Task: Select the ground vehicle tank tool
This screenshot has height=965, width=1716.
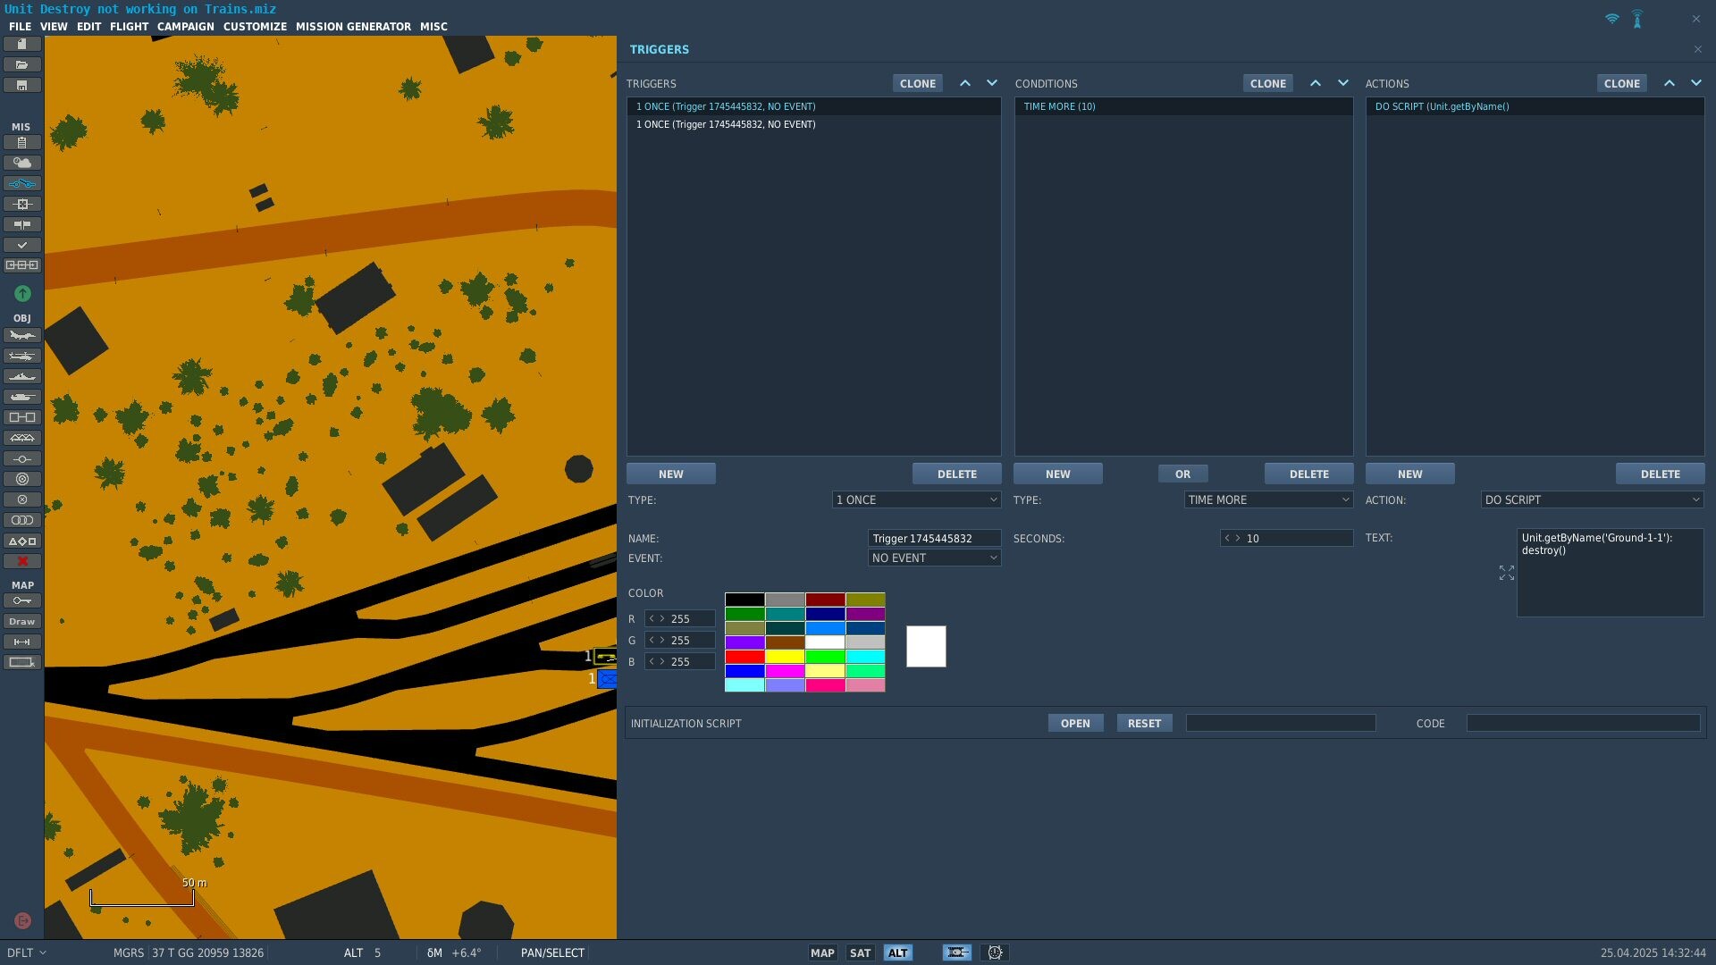Action: click(21, 397)
